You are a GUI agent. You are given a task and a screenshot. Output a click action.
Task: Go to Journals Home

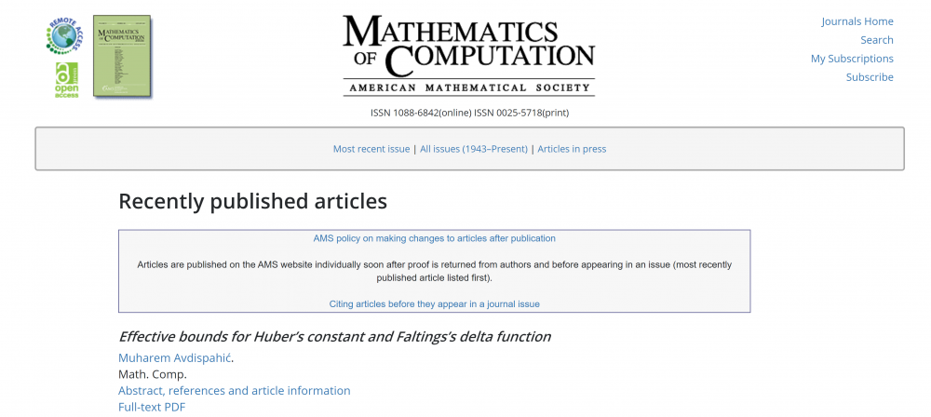(x=857, y=21)
